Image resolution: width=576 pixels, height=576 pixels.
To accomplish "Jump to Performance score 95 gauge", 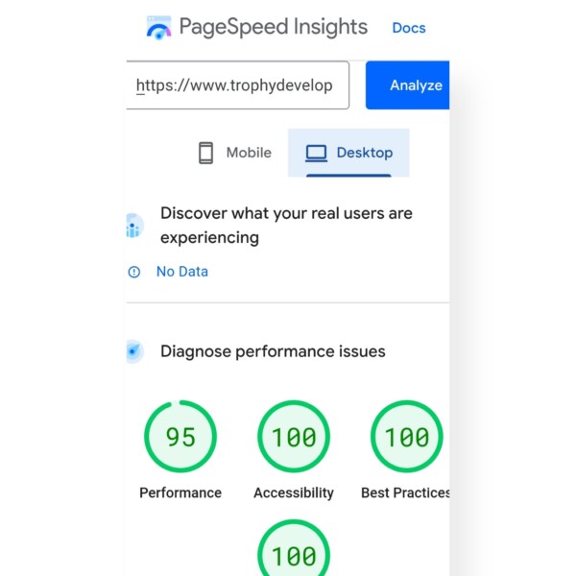I will (180, 436).
